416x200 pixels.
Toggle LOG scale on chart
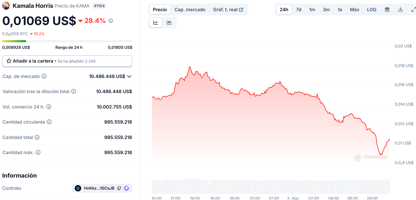(372, 10)
